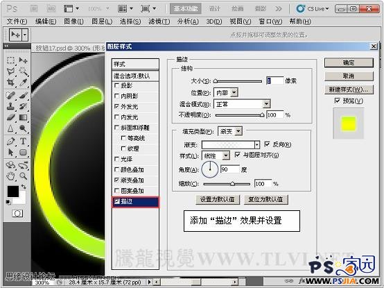Toggle Quick Mask mode button
This screenshot has height=288, width=384.
17,214
